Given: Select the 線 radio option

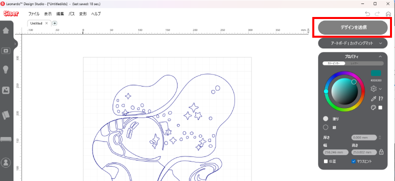Looking at the screenshot, I should tap(325, 127).
